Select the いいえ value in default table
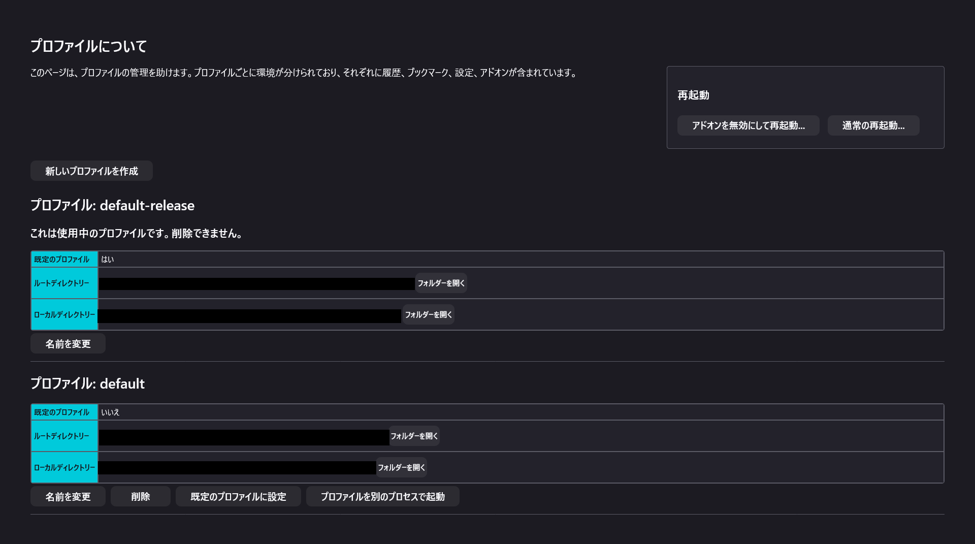This screenshot has width=975, height=544. click(110, 412)
